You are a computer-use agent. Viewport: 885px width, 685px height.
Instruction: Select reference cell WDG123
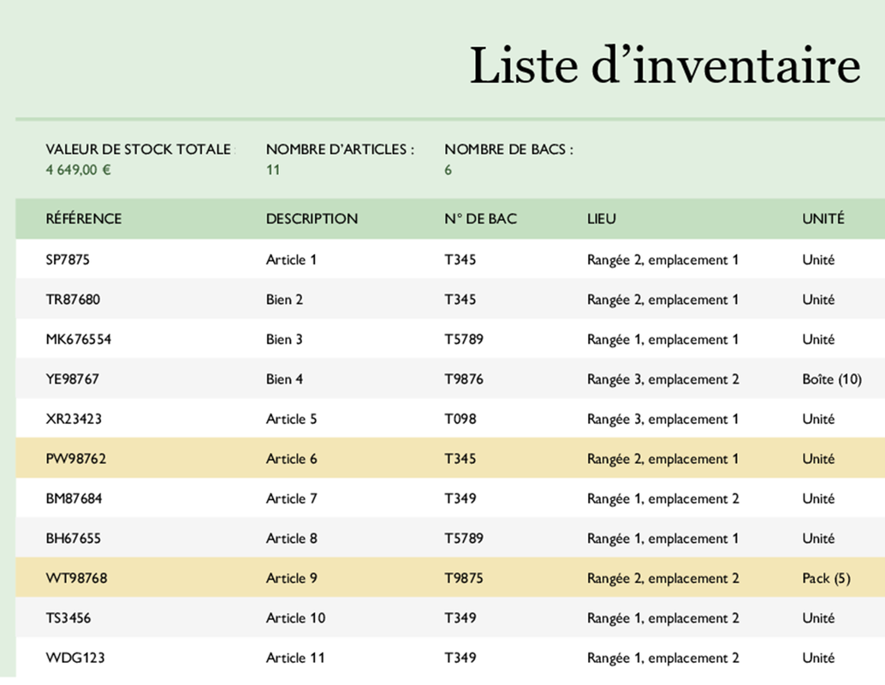75,658
